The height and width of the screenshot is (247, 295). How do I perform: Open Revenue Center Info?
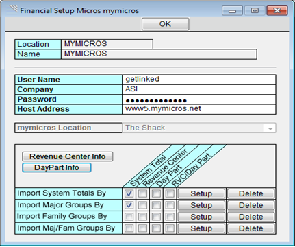(67, 156)
